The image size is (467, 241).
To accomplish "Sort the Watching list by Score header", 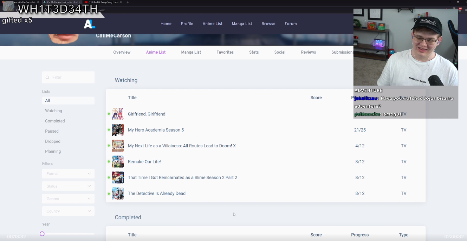I will [x=316, y=98].
